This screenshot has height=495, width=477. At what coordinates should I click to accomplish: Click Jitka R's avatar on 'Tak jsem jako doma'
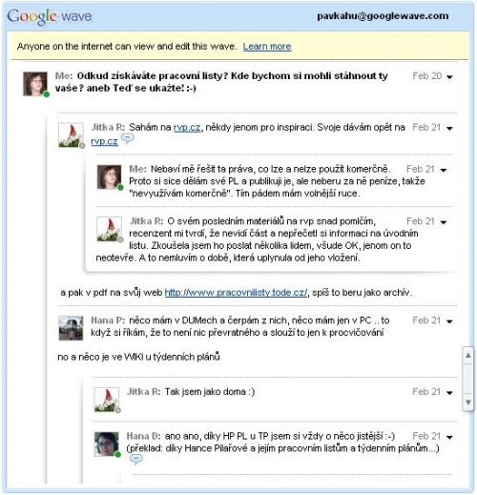pyautogui.click(x=107, y=400)
